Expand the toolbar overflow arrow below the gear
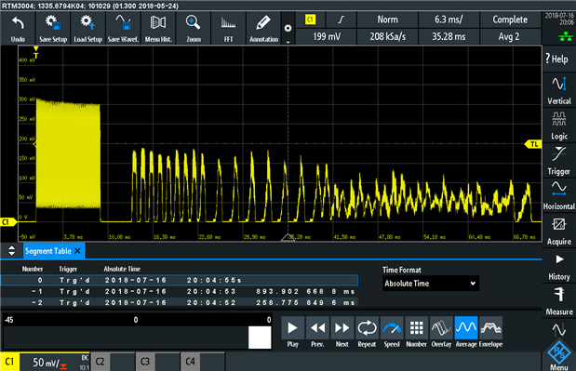Screen dimensions: 576x371 (288, 42)
